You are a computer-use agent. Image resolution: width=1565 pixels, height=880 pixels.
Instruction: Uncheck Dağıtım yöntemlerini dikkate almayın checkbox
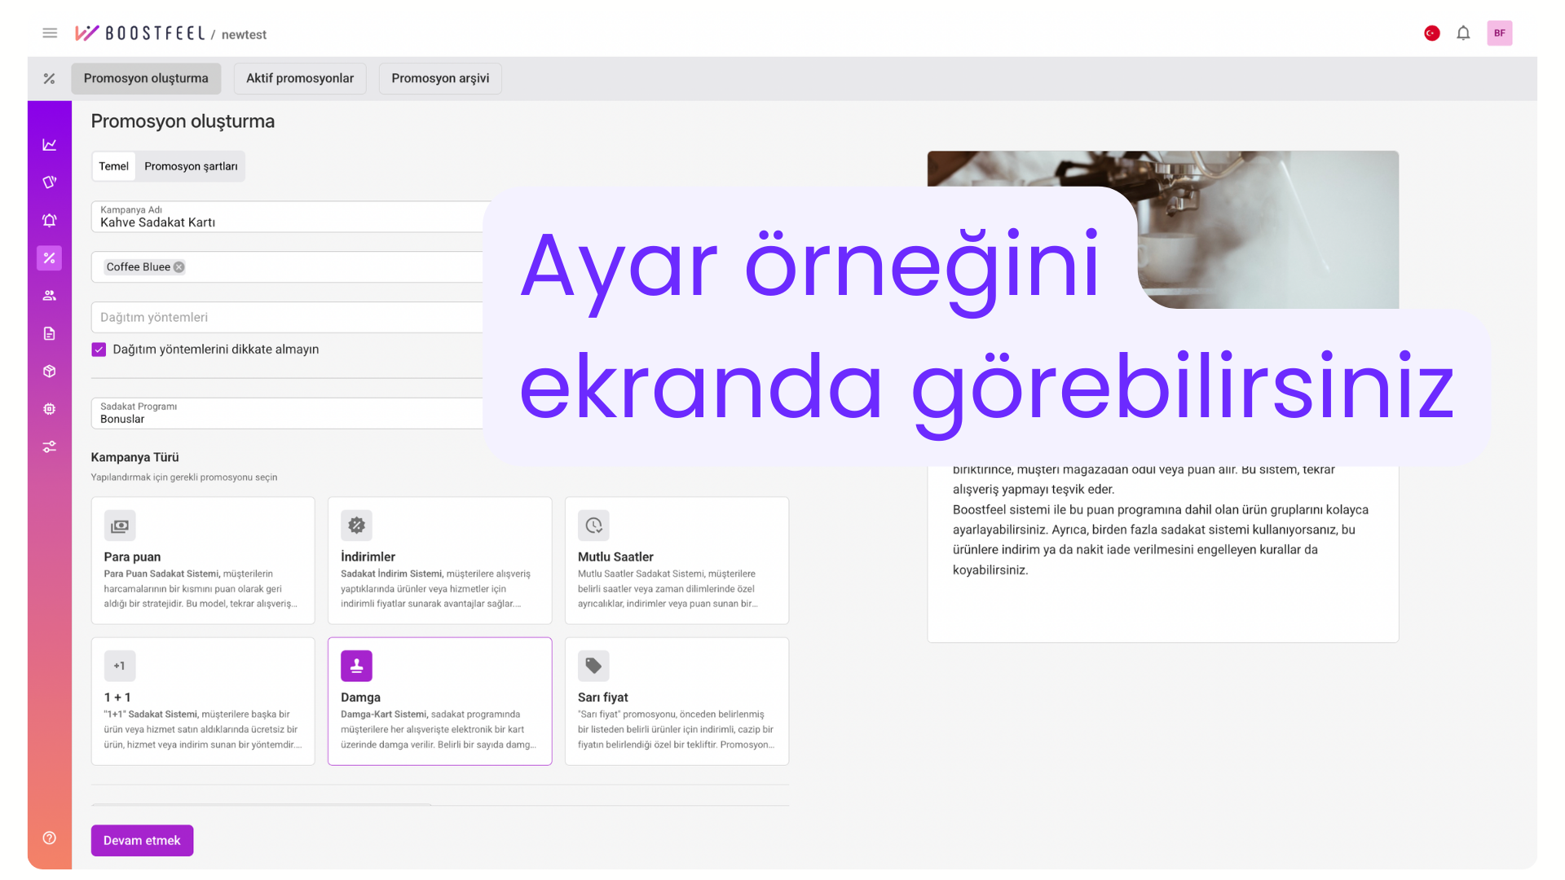click(x=99, y=350)
